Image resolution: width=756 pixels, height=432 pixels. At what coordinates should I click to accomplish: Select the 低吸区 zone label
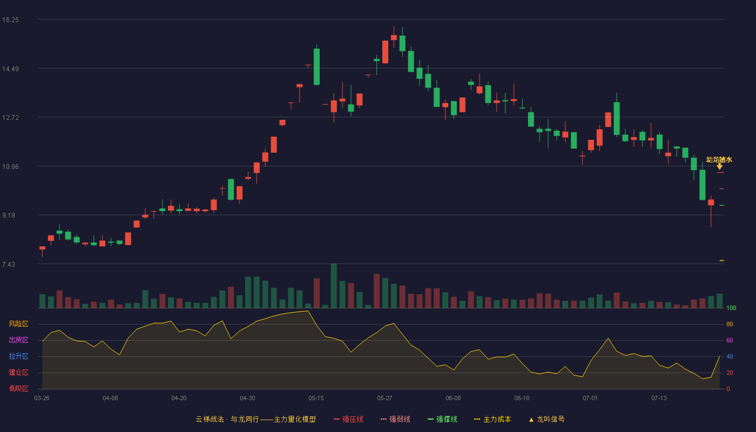pyautogui.click(x=18, y=388)
